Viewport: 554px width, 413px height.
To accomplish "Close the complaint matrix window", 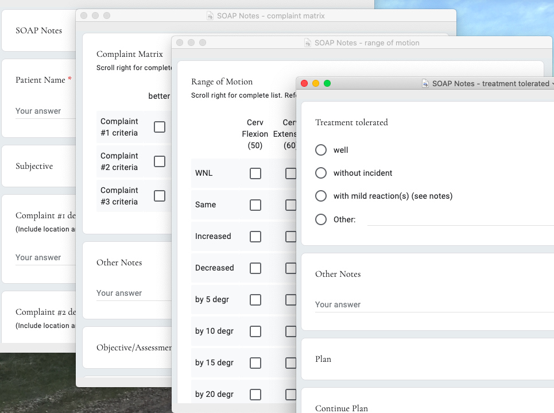I will click(x=84, y=16).
